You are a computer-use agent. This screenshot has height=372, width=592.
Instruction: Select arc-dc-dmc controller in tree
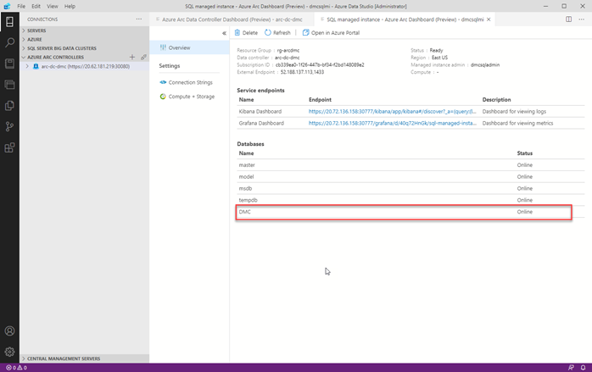pos(84,66)
